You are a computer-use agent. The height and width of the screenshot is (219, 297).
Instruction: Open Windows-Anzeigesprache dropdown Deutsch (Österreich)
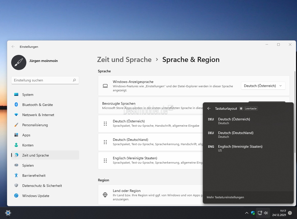(263, 86)
